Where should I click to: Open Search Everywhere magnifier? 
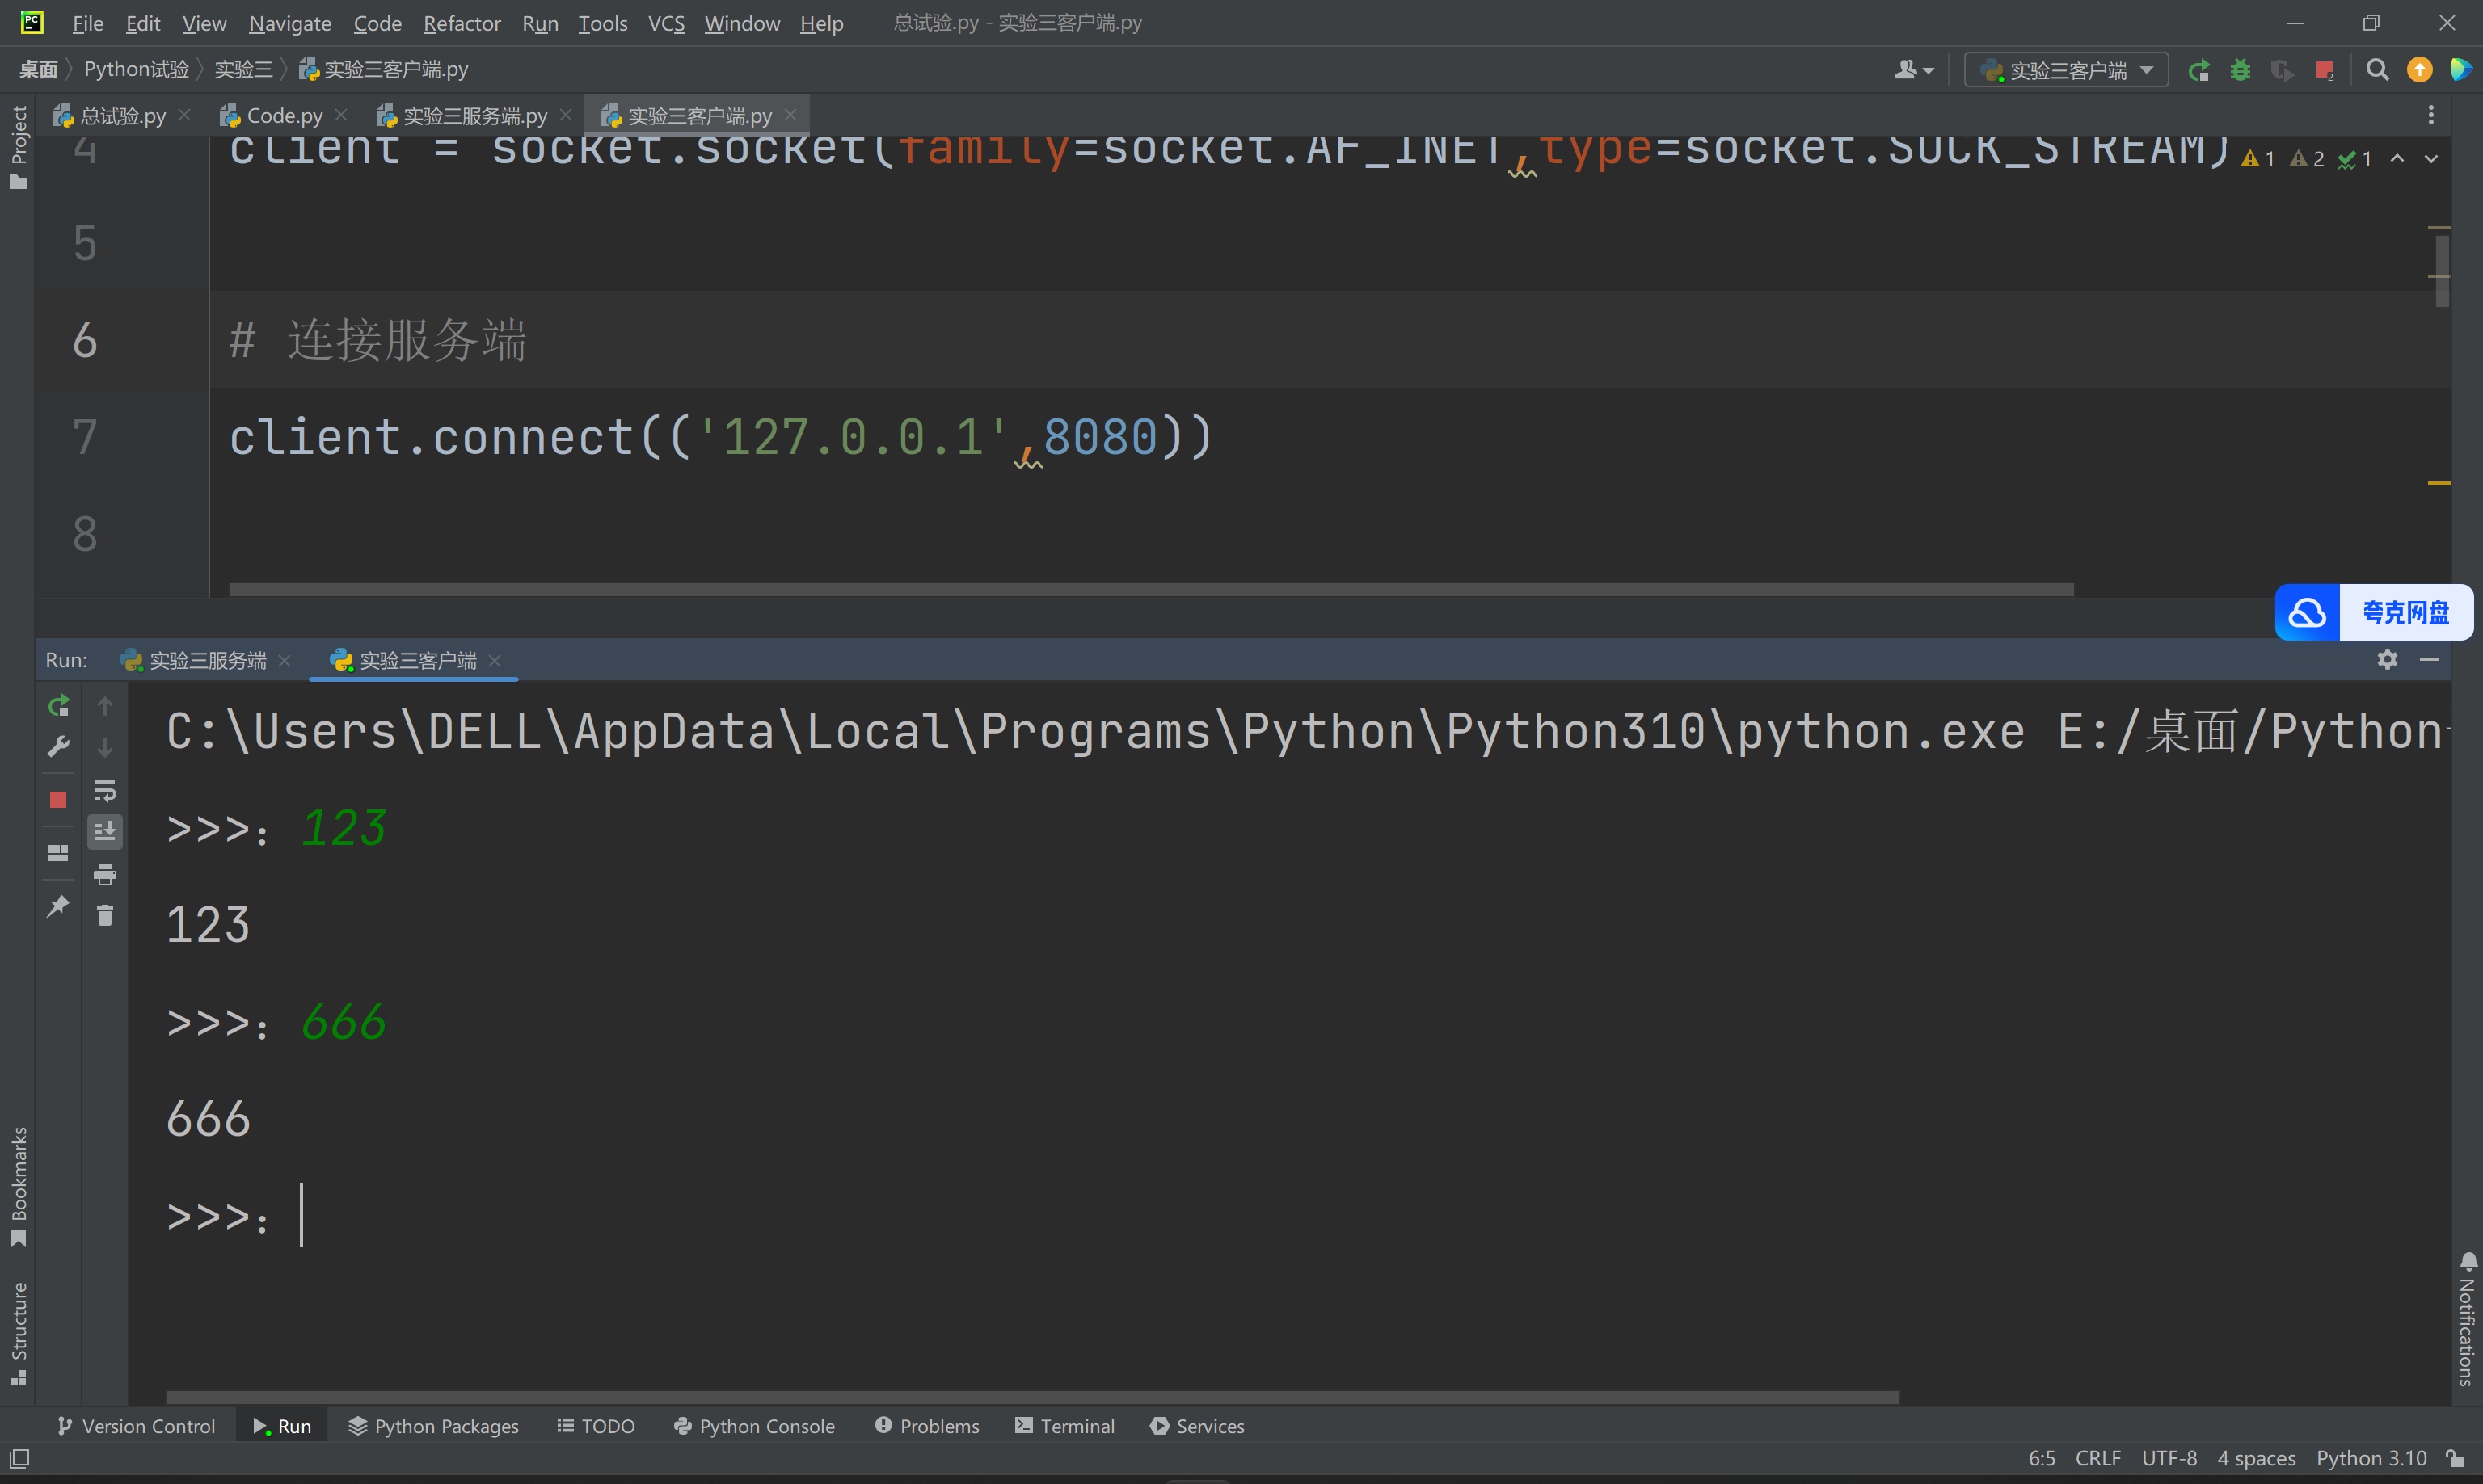[2377, 70]
